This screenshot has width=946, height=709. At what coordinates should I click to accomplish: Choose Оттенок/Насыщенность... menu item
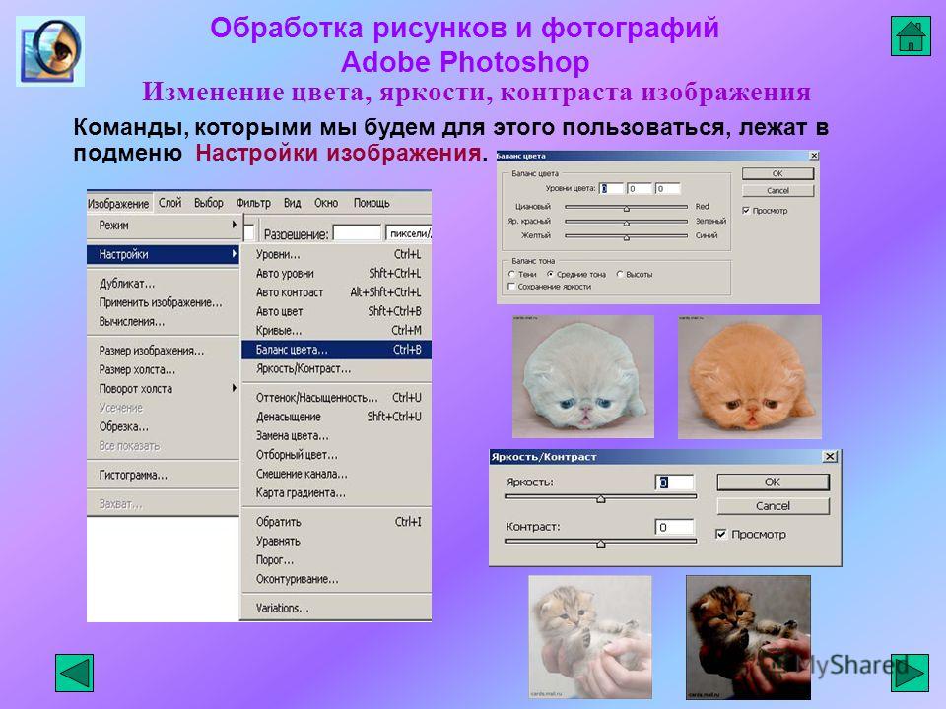point(337,398)
